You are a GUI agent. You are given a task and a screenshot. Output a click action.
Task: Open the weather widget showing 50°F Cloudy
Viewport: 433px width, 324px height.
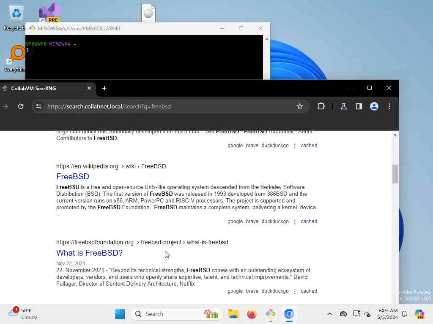(x=23, y=314)
